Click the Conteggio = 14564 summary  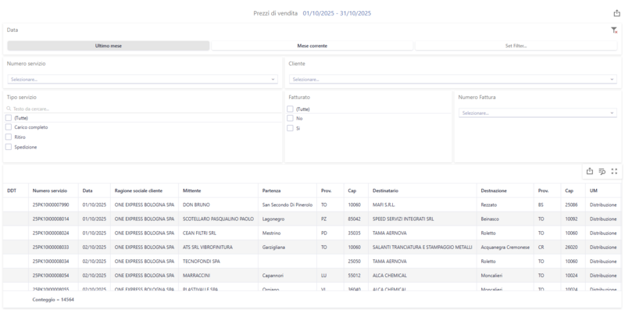click(53, 299)
